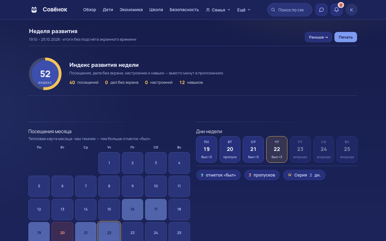
Task: Open notifications bell with badge 2
Action: 337,10
